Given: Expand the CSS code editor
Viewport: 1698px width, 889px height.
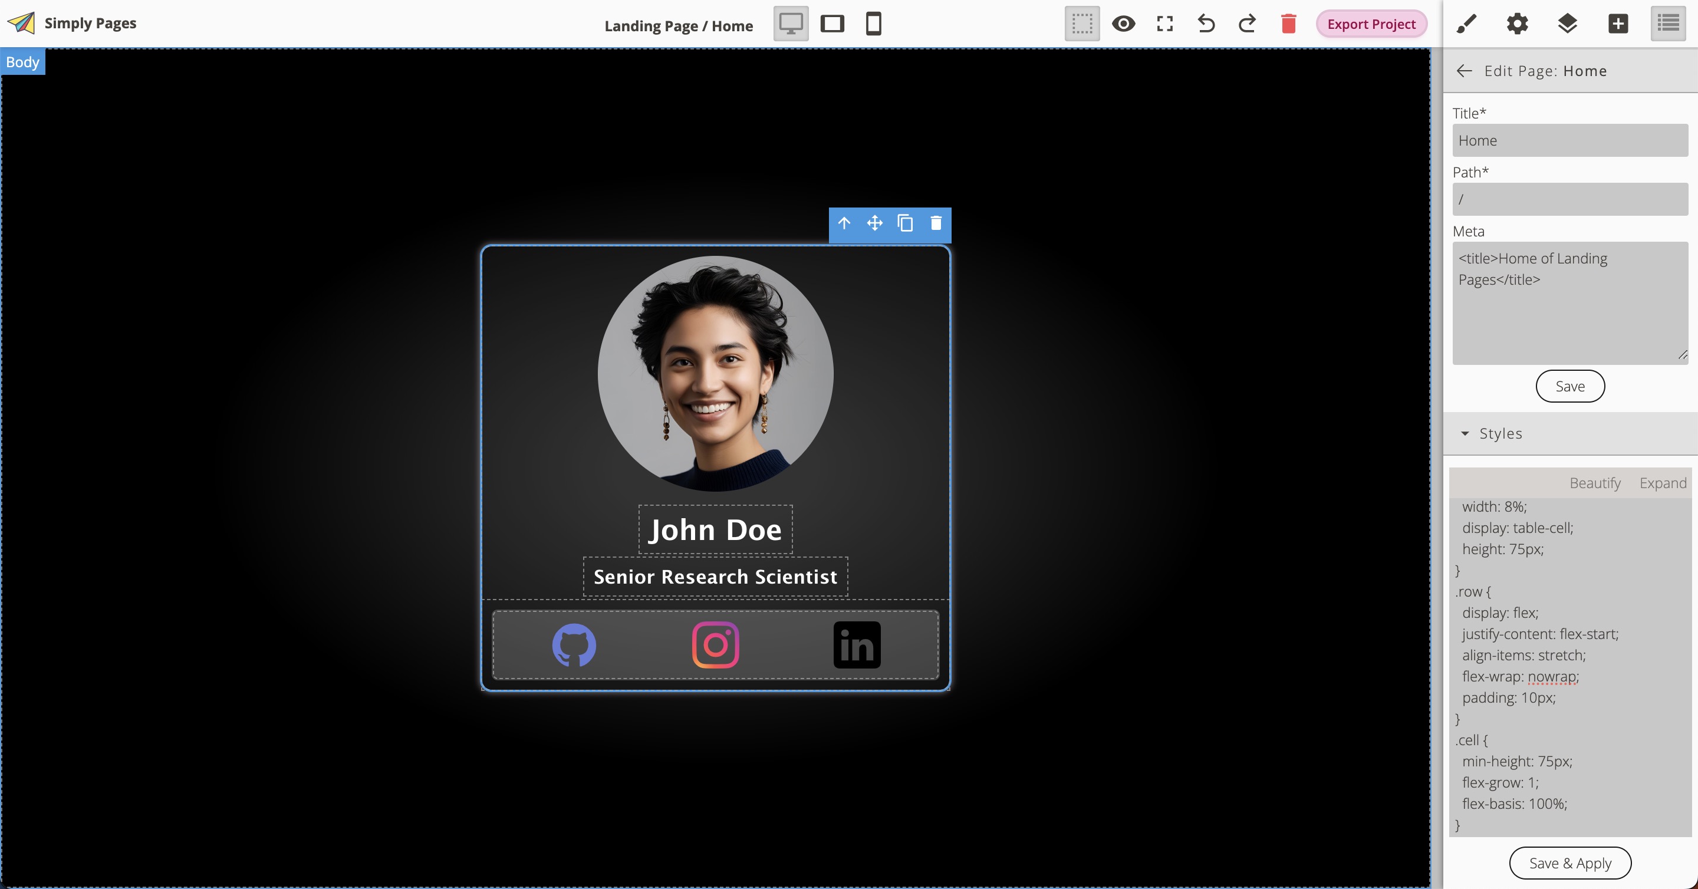Looking at the screenshot, I should click(1663, 483).
